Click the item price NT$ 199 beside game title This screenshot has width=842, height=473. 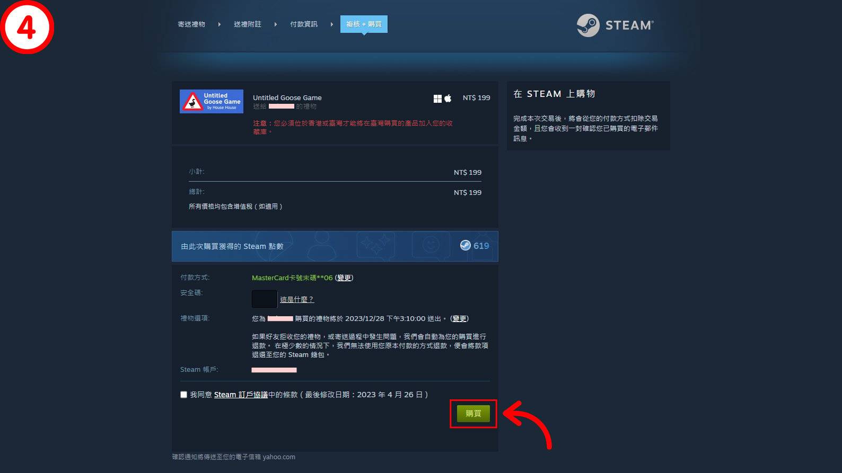click(476, 97)
